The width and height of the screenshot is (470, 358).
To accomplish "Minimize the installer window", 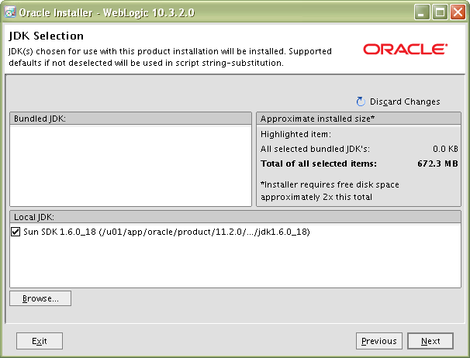I will [x=423, y=12].
